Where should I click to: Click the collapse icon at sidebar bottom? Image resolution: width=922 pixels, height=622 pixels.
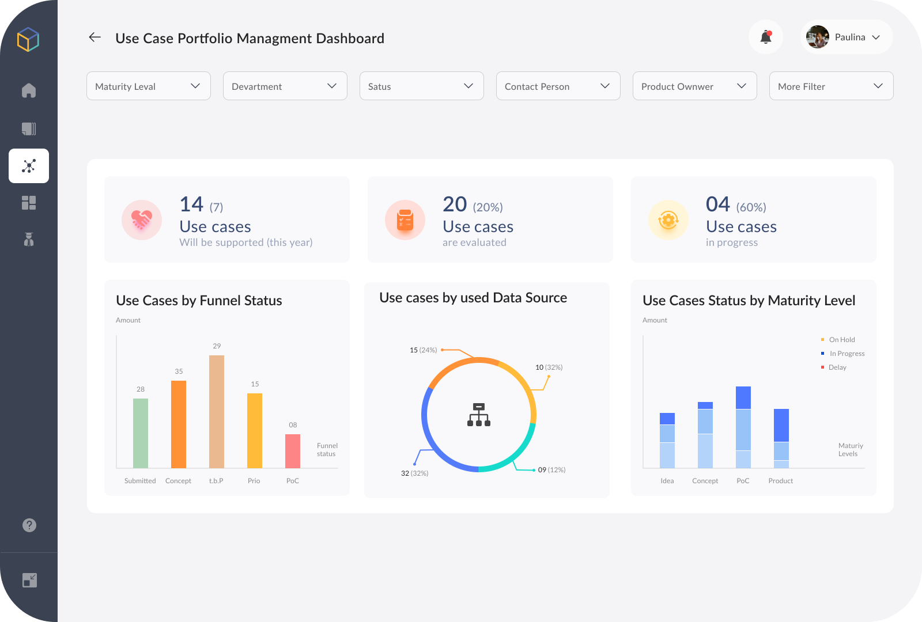[x=29, y=580]
